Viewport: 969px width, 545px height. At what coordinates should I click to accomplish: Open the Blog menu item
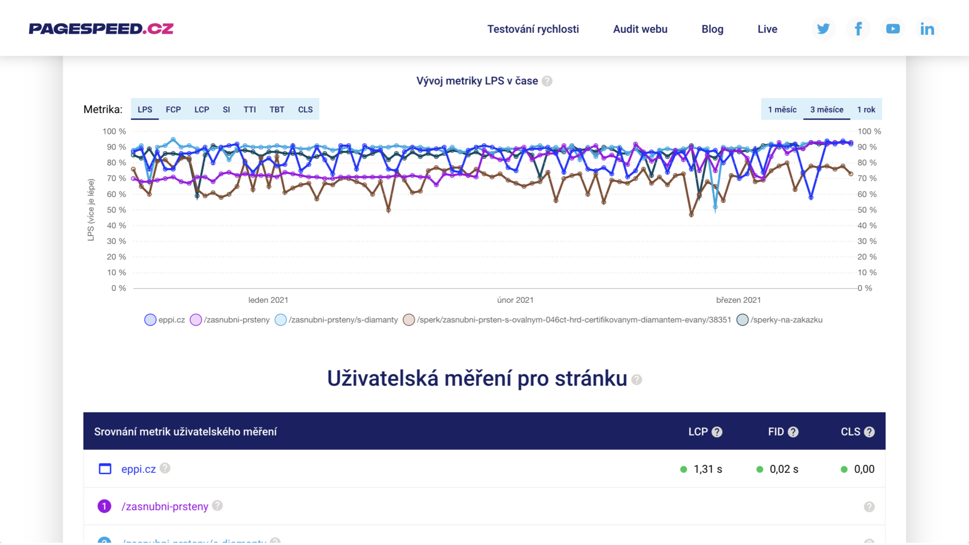click(712, 29)
